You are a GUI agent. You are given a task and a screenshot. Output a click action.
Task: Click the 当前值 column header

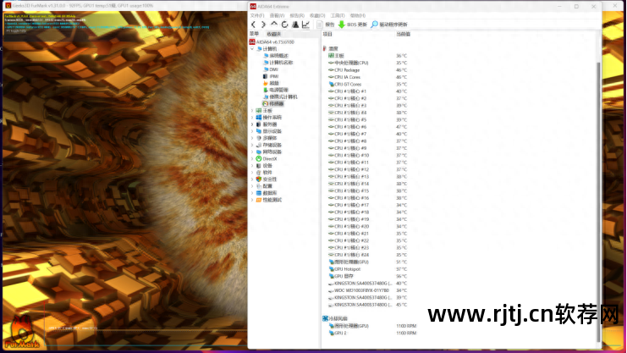coord(403,35)
